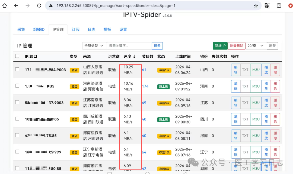The width and height of the screenshot is (293, 174).
Task: Open the 订阅 tab
Action: click(76, 29)
